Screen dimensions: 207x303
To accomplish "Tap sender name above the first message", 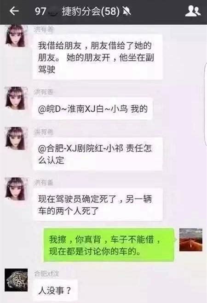I will coord(44,29).
